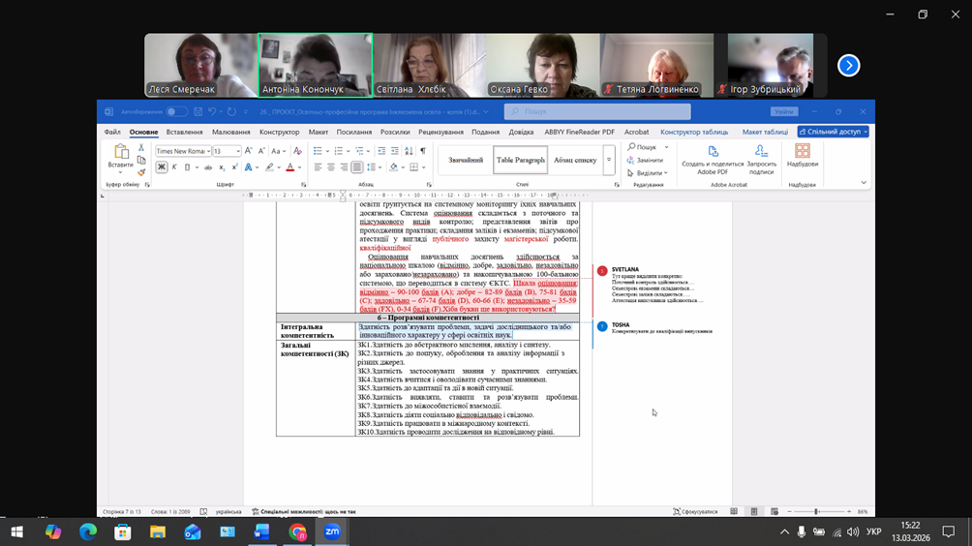Click Замінити replace button
The width and height of the screenshot is (972, 546).
(648, 161)
